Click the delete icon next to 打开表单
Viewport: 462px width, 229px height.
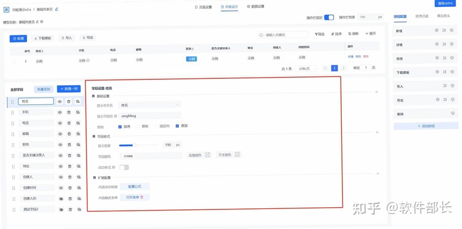(x=141, y=197)
